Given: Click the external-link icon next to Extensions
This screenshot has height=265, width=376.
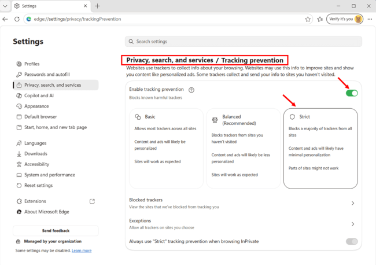Looking at the screenshot, I should tap(92, 201).
